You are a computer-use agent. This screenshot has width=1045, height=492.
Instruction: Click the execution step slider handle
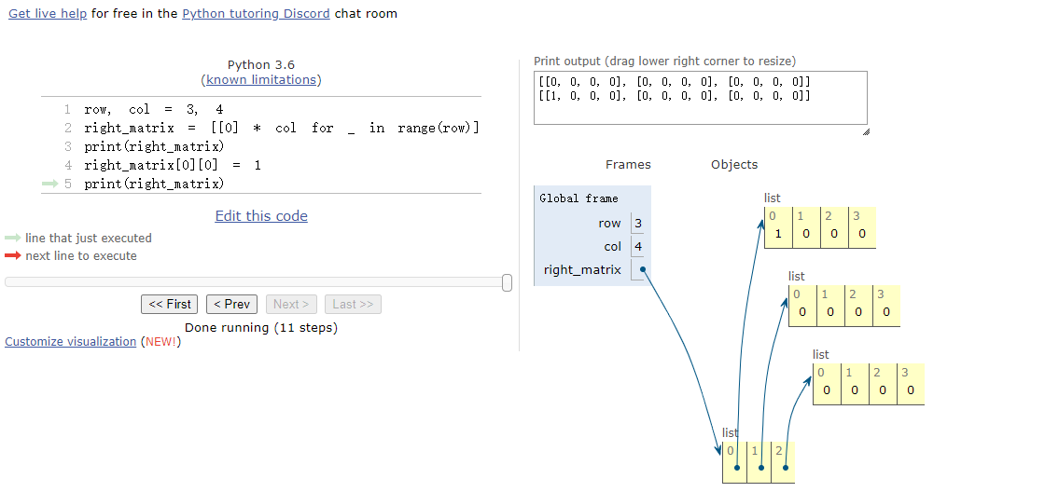(x=507, y=282)
